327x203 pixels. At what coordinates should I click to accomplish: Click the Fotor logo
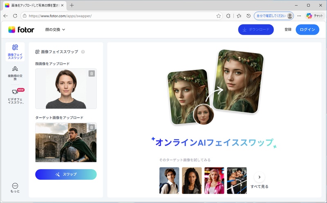21,29
